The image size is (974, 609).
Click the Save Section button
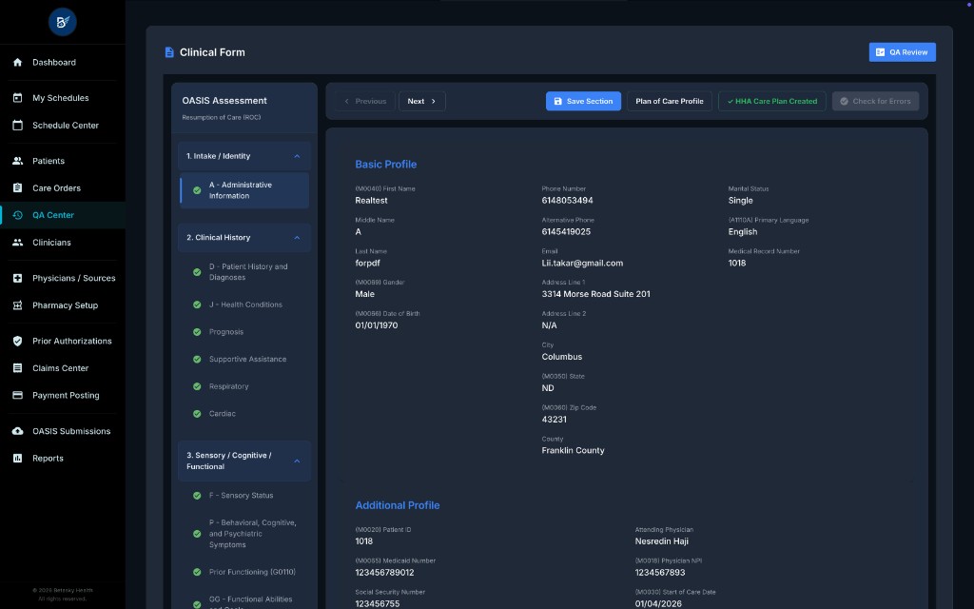tap(583, 101)
